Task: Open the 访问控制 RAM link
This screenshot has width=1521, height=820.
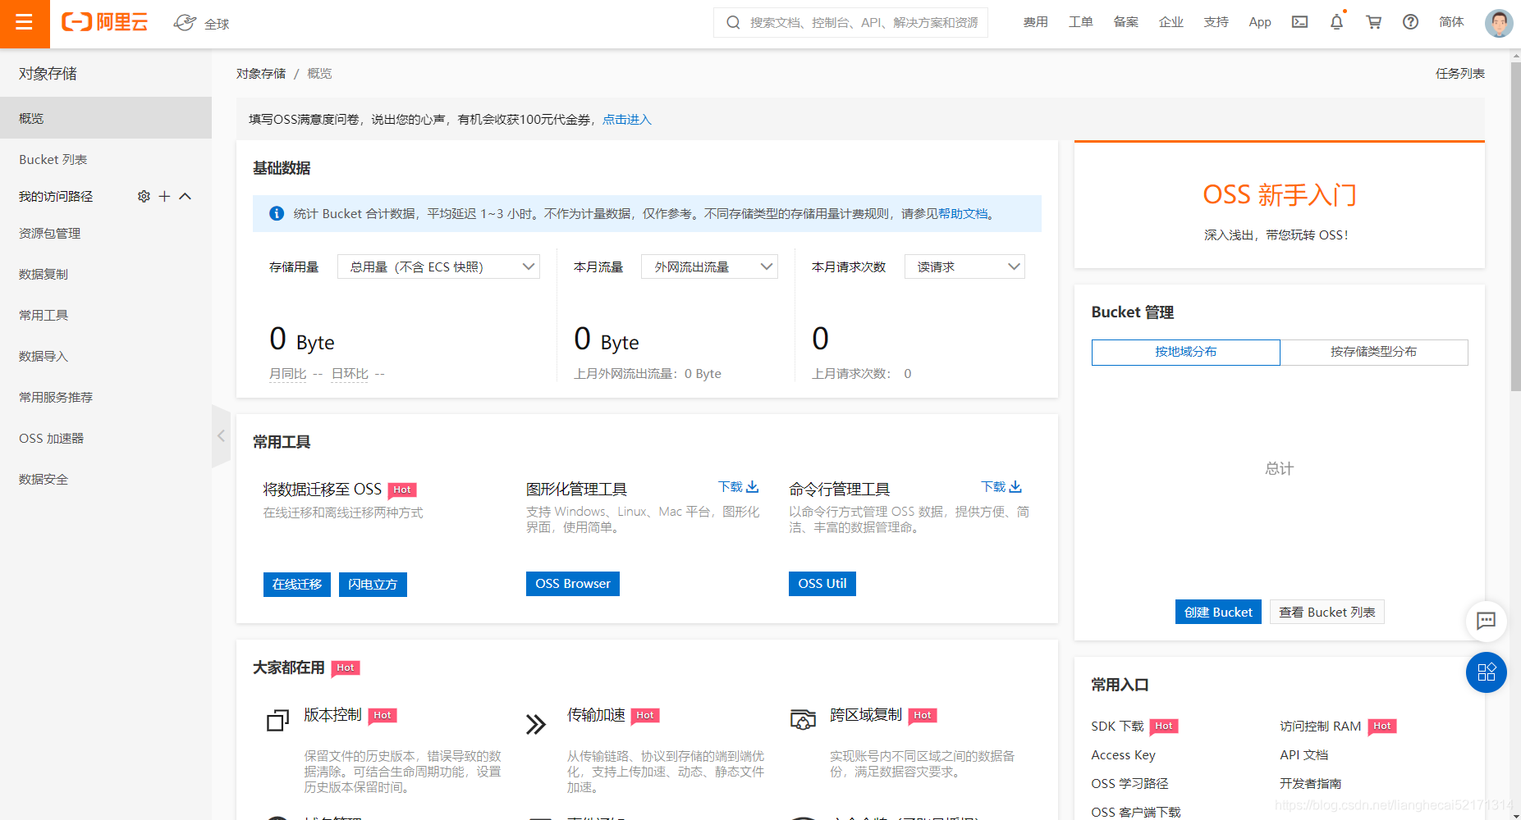Action: [x=1320, y=726]
